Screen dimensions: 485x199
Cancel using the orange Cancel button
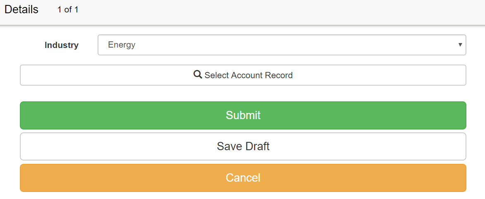(243, 177)
